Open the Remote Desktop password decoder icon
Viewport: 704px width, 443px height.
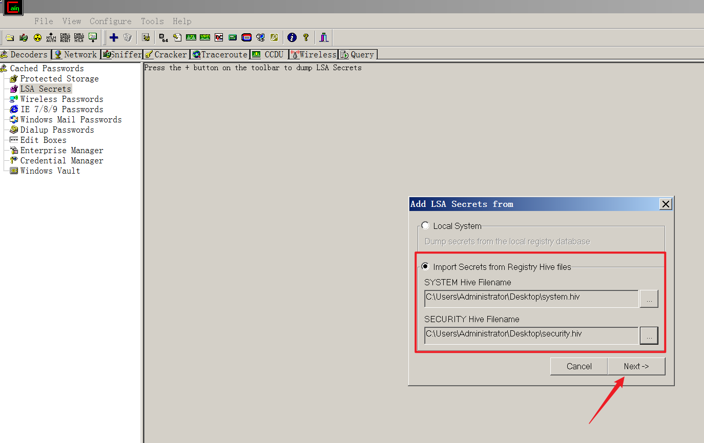pos(260,37)
